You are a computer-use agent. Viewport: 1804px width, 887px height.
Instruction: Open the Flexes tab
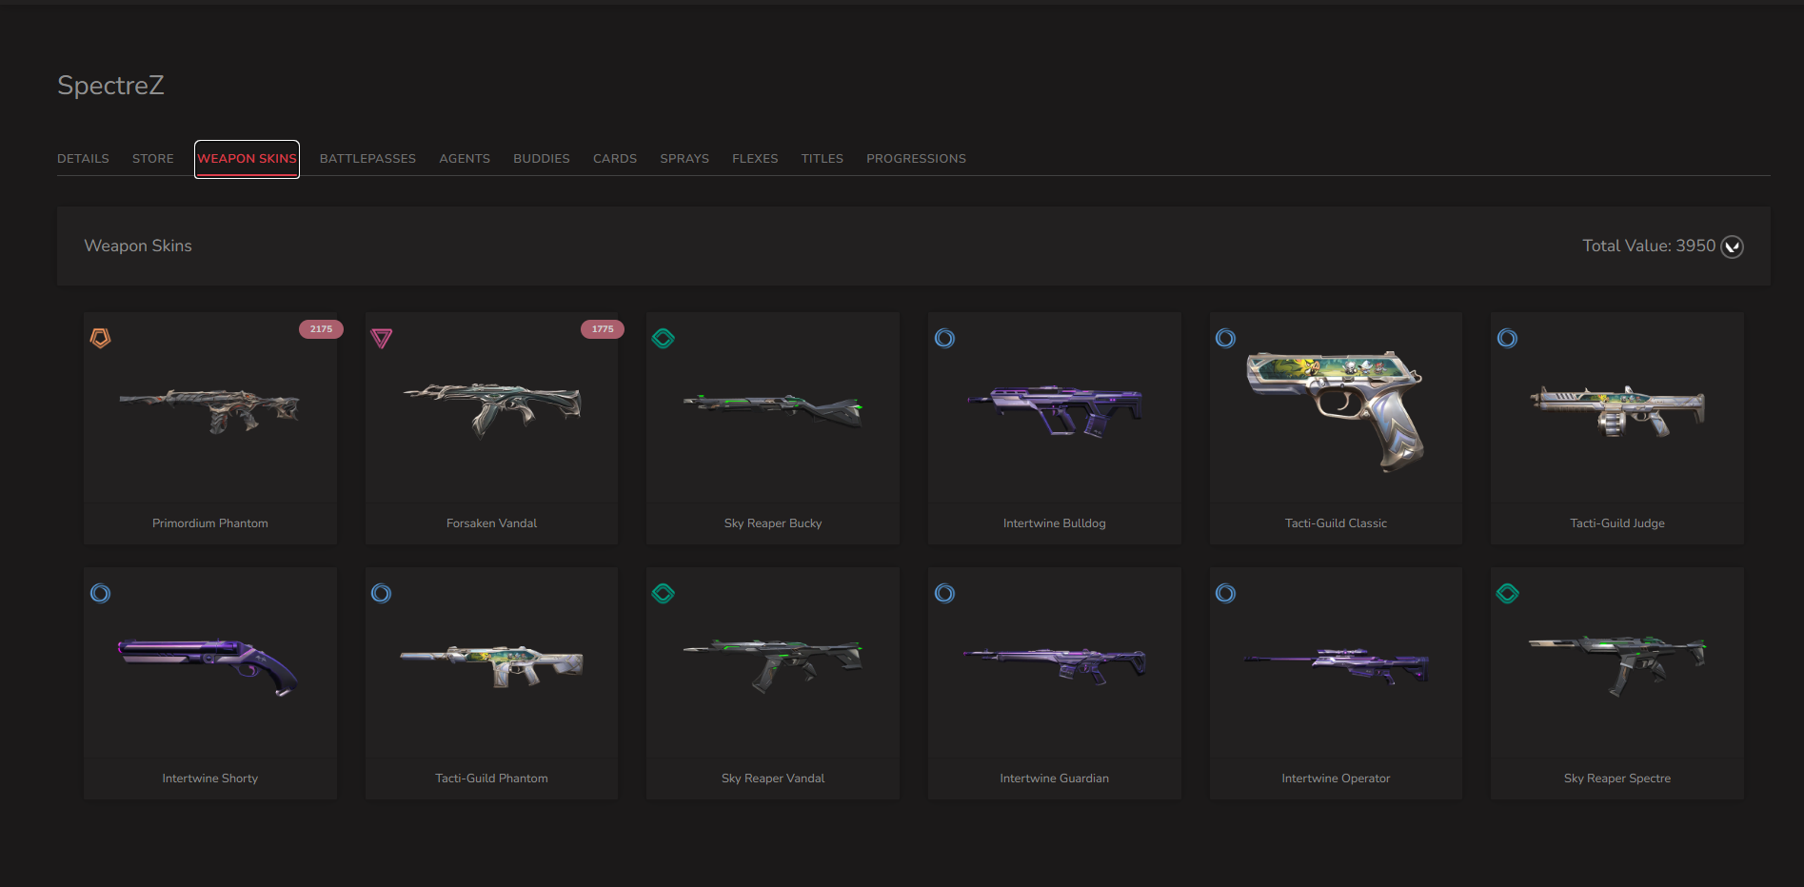pyautogui.click(x=755, y=159)
